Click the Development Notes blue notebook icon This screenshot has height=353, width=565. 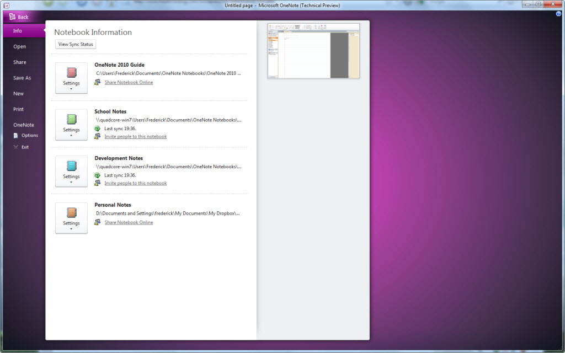(x=71, y=166)
